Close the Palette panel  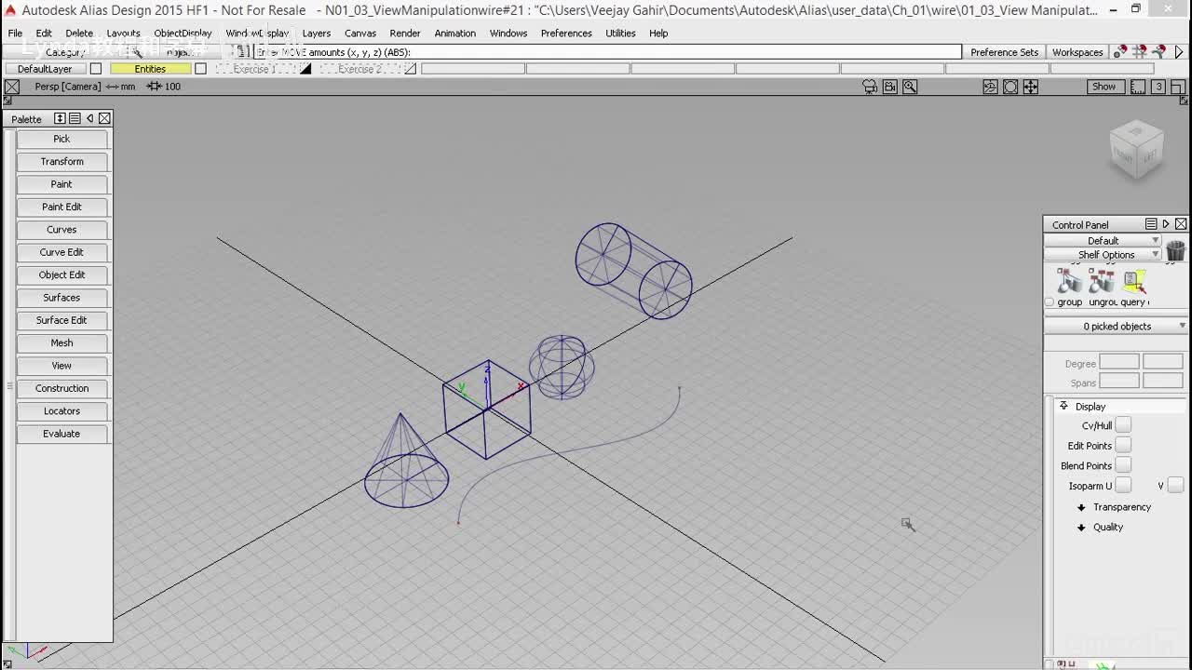click(x=104, y=118)
